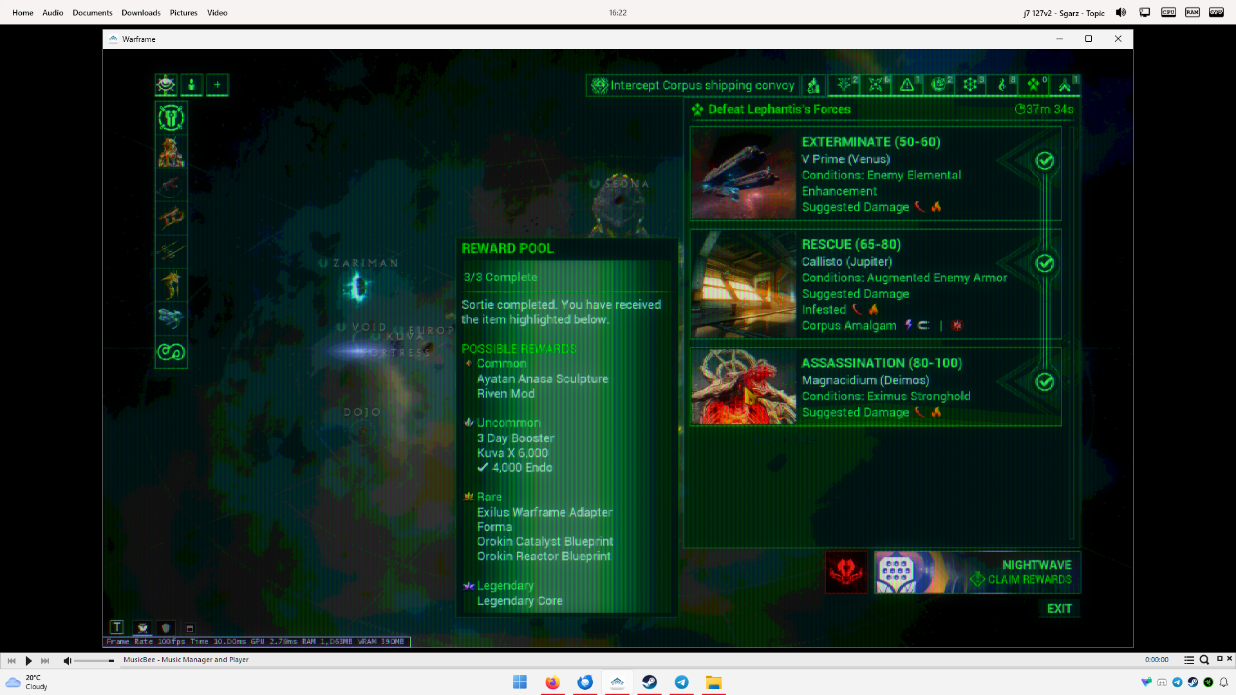
Task: Adjust the MusicBee volume slider
Action: tap(94, 661)
